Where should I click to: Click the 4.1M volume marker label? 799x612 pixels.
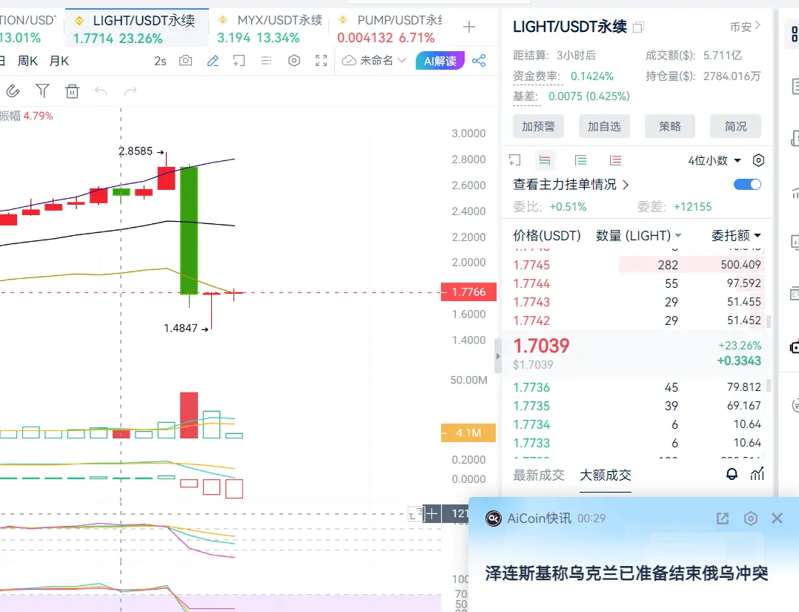click(468, 433)
